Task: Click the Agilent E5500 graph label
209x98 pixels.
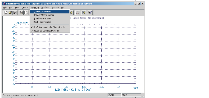Action: pos(22,23)
